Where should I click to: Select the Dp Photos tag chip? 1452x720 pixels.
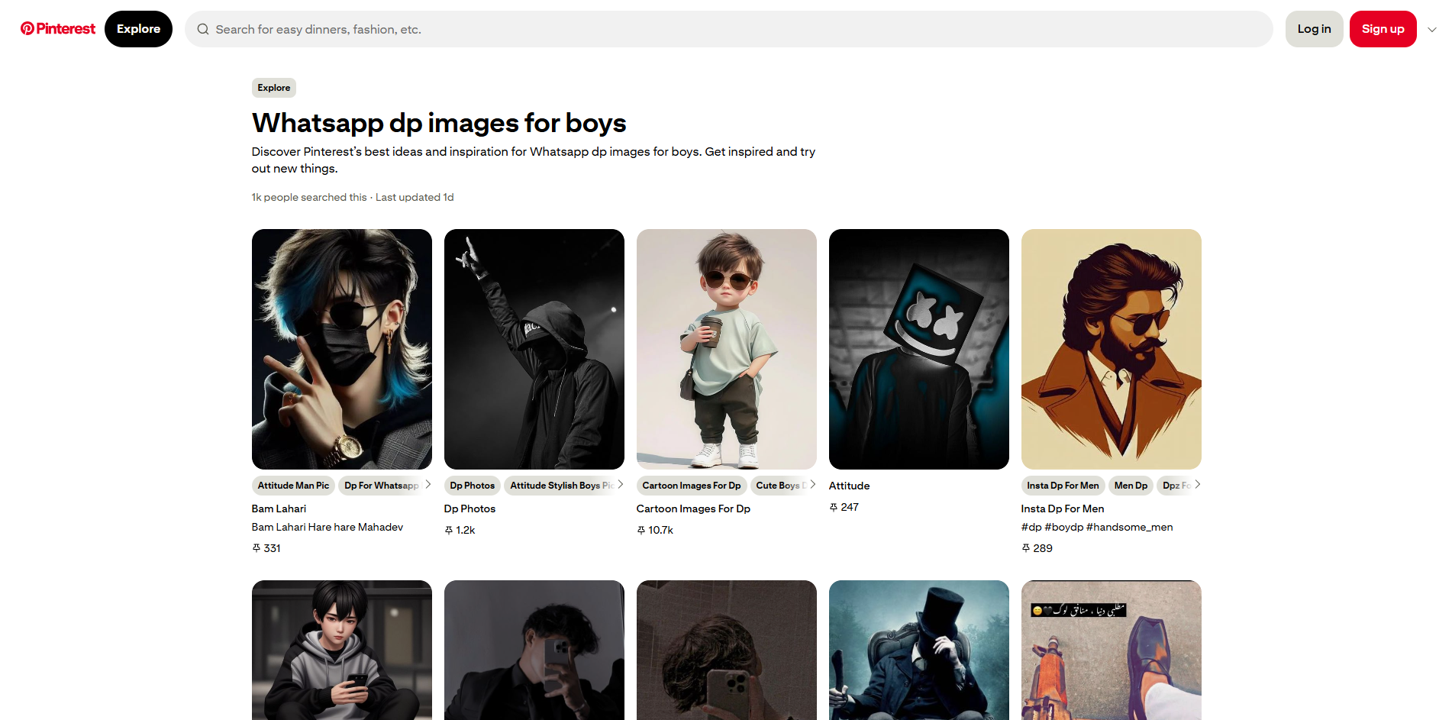click(472, 486)
